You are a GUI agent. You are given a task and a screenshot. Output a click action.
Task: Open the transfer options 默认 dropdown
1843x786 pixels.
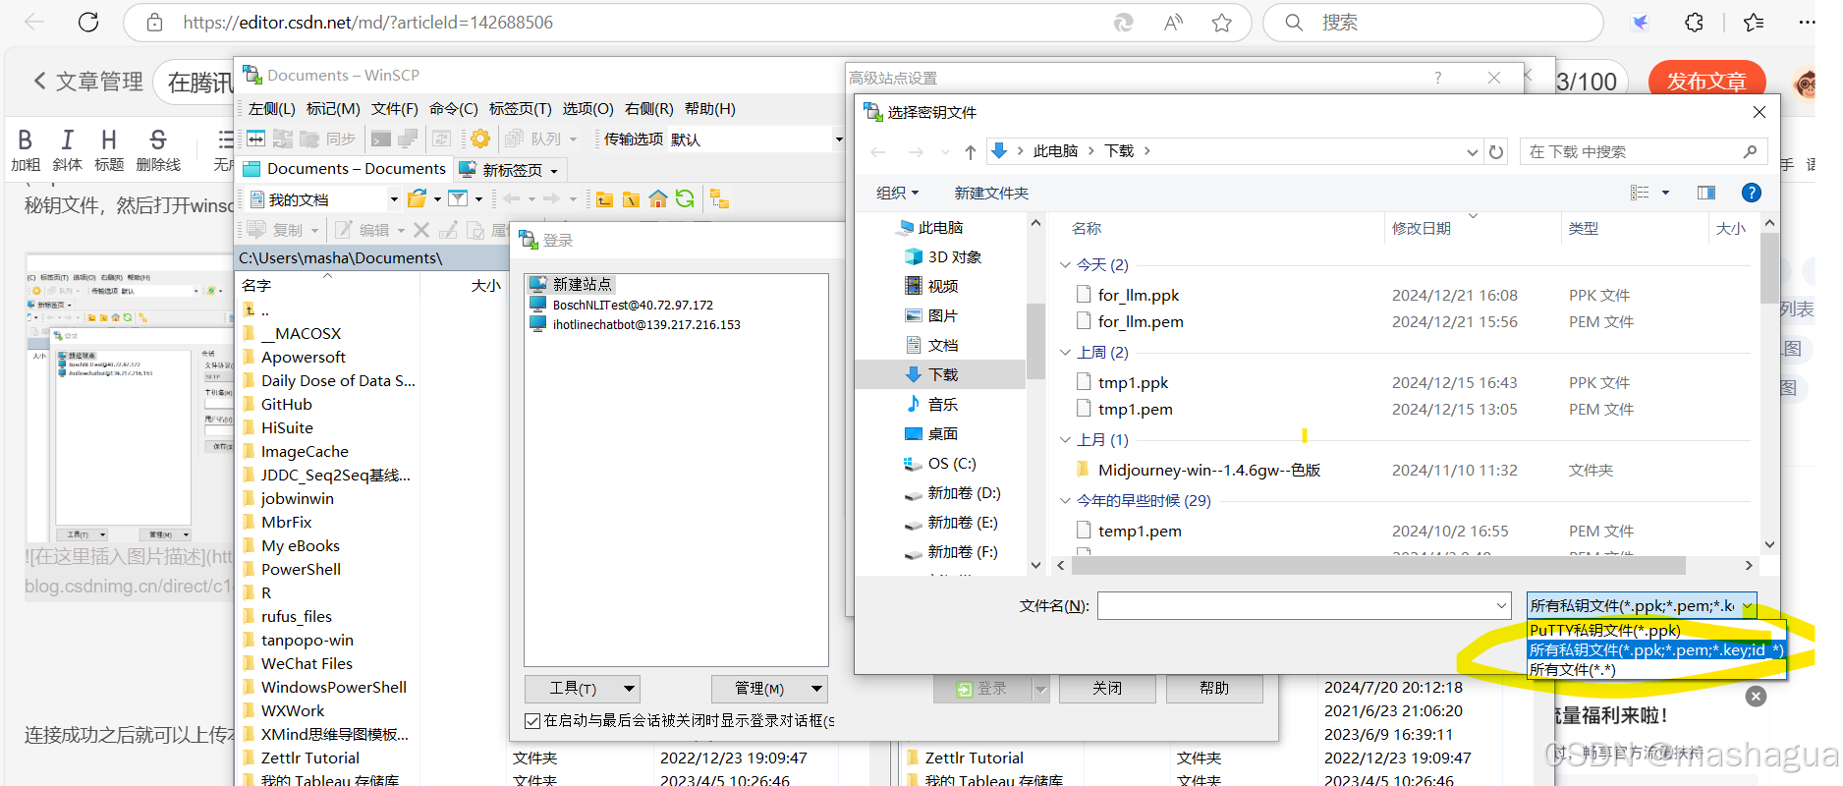point(838,140)
